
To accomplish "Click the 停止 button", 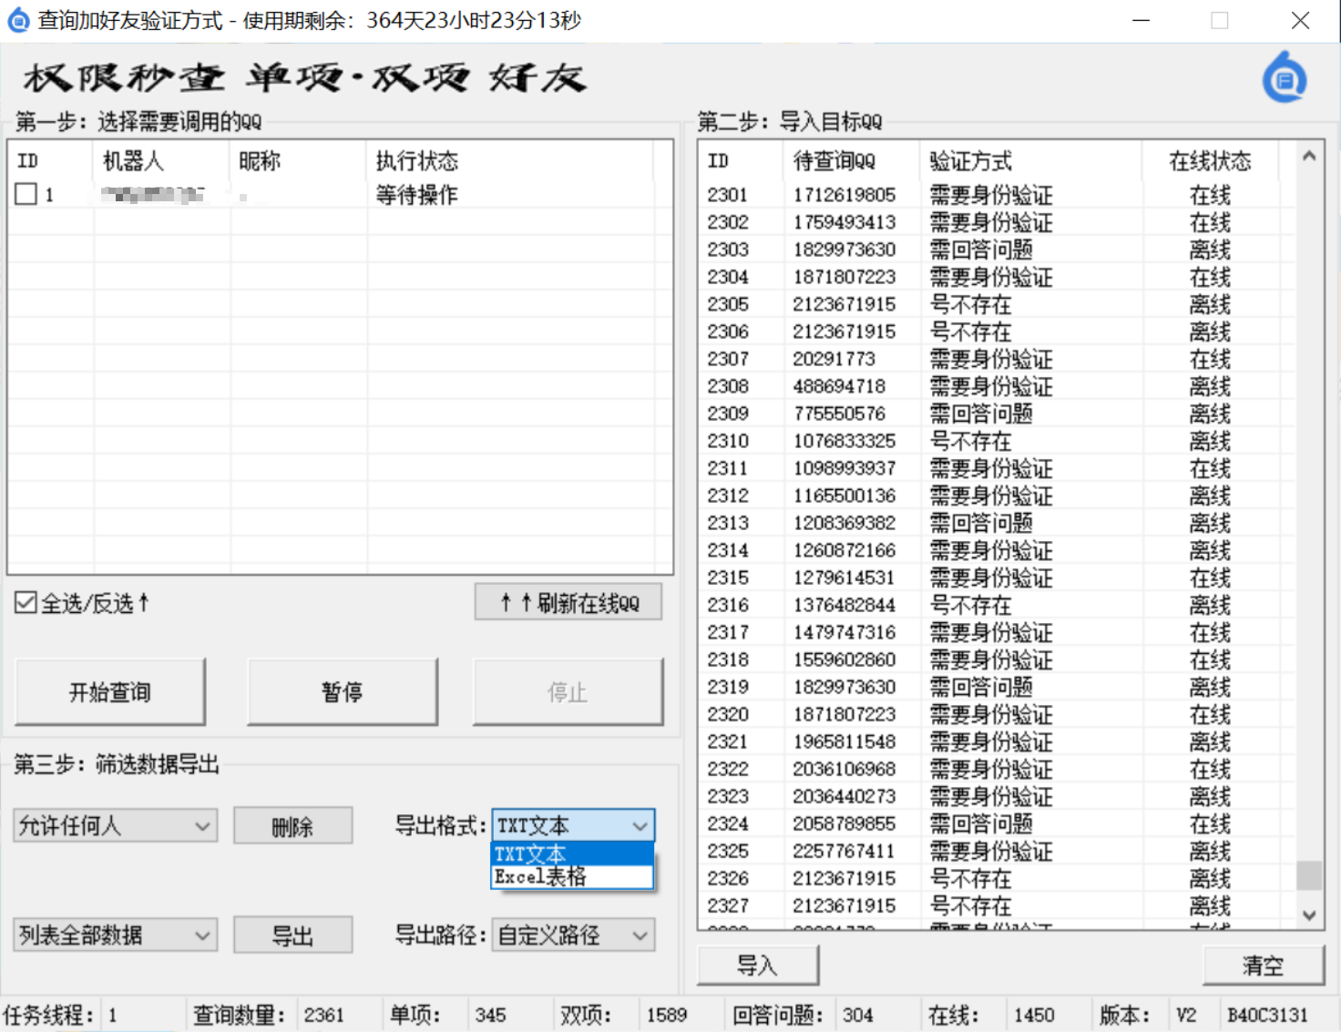I will [x=568, y=692].
